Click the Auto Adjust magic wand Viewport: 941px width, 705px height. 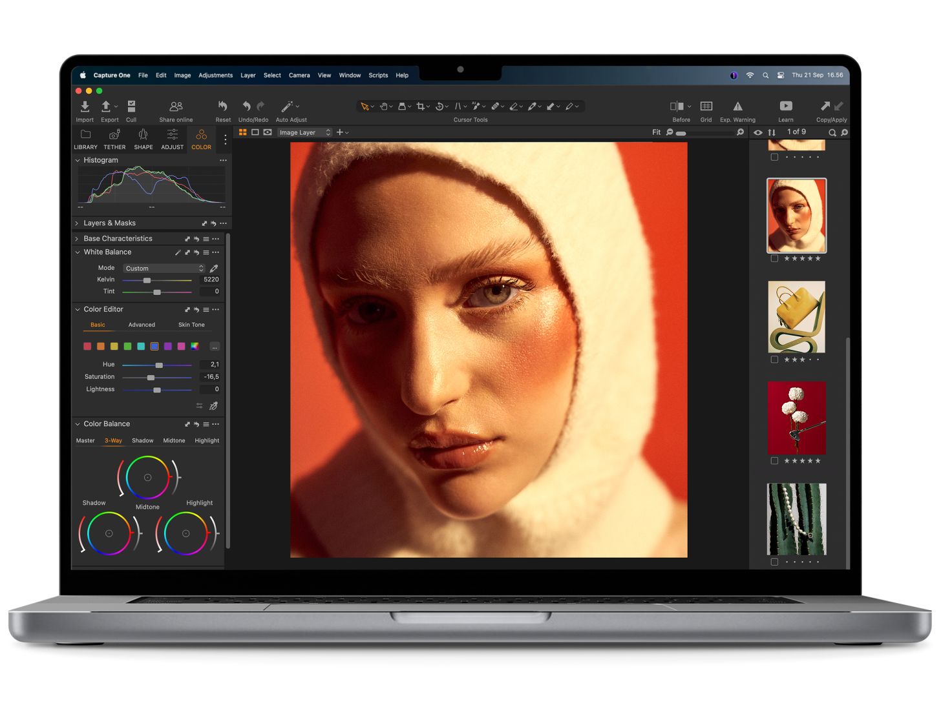tap(288, 107)
